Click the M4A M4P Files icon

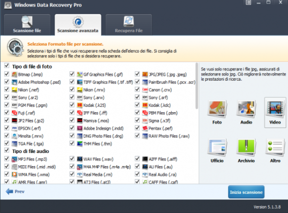(x=80, y=167)
